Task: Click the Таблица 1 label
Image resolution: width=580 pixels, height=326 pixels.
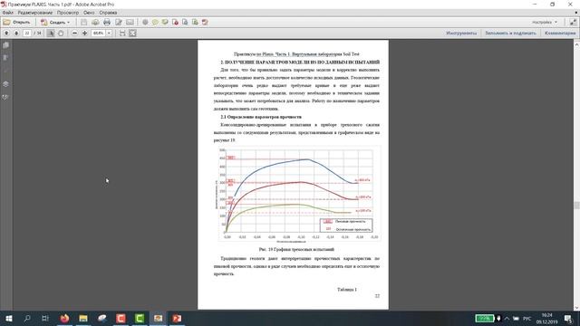Action: [346, 290]
